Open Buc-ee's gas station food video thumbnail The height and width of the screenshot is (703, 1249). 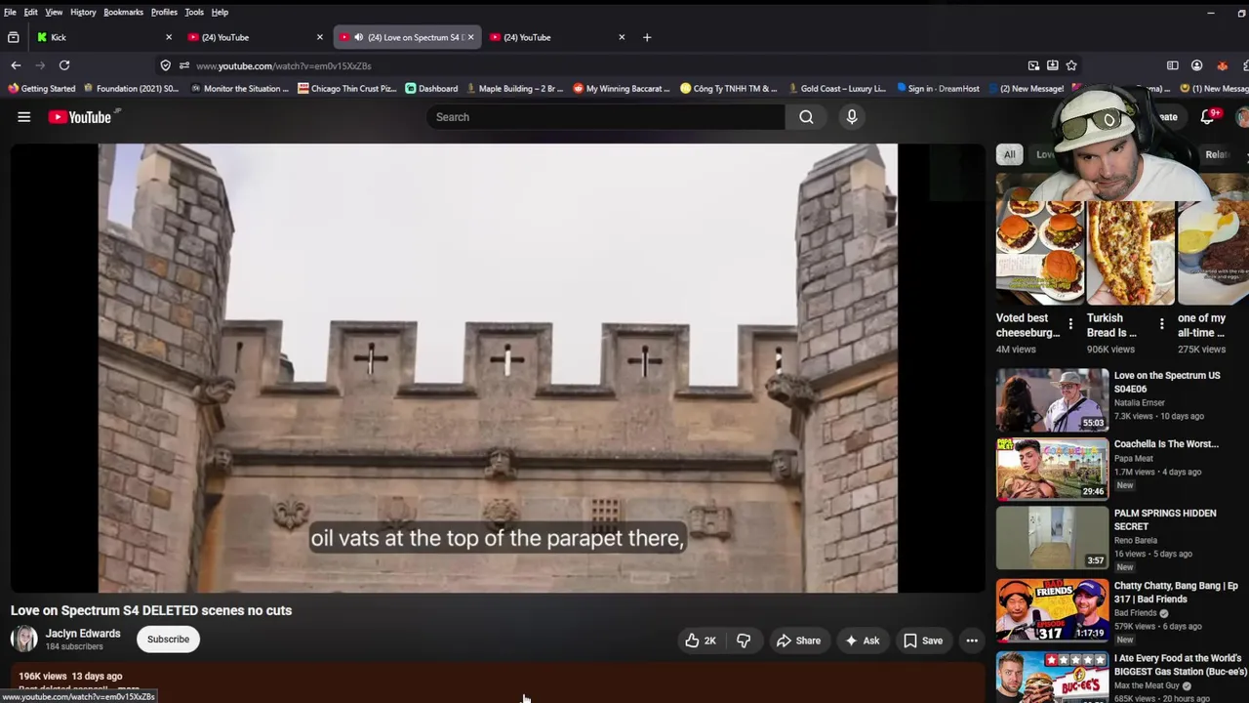point(1052,678)
